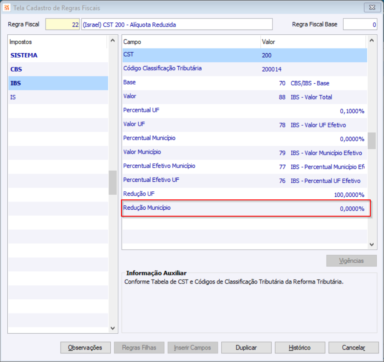
Task: Click CST value 200
Action: [x=267, y=55]
